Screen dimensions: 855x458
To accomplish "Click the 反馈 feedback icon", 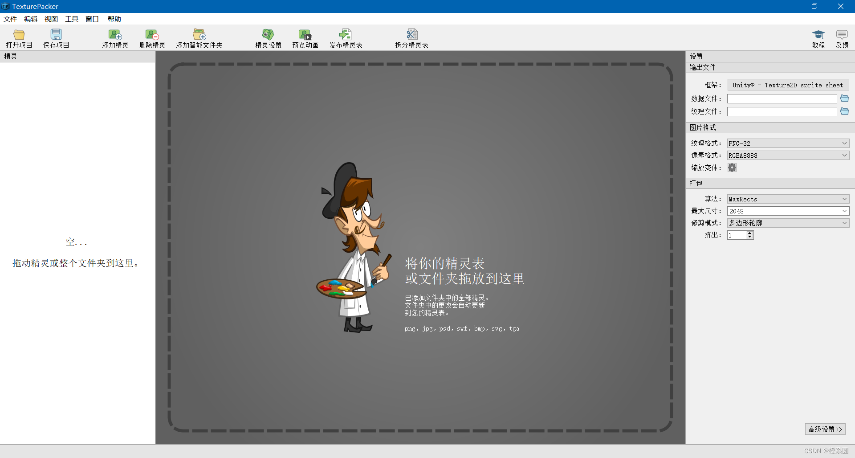I will coord(842,35).
